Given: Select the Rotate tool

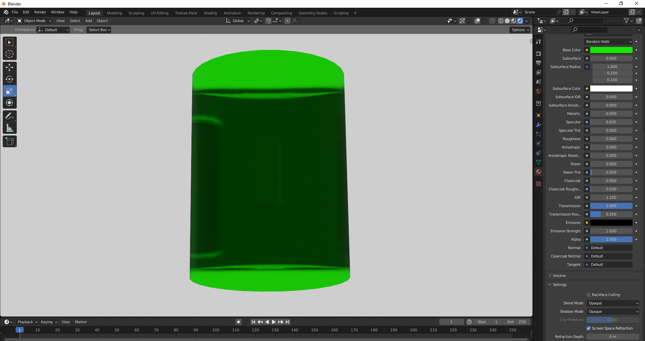Looking at the screenshot, I should 9,79.
